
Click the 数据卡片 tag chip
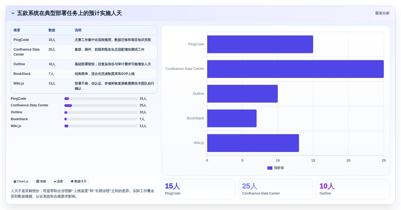[79, 182]
